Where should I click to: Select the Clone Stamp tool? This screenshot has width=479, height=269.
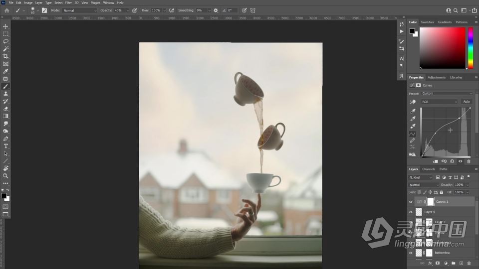(x=5, y=94)
